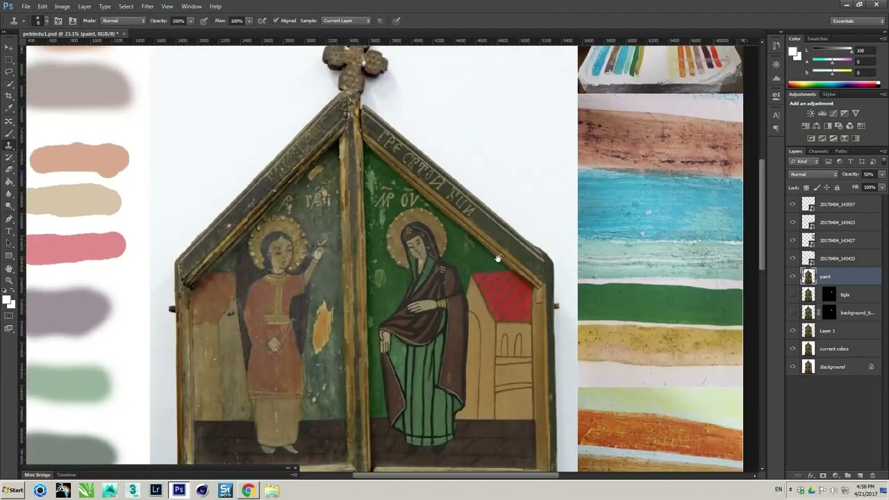The image size is (889, 500).
Task: Select the Move tool
Action: point(9,47)
